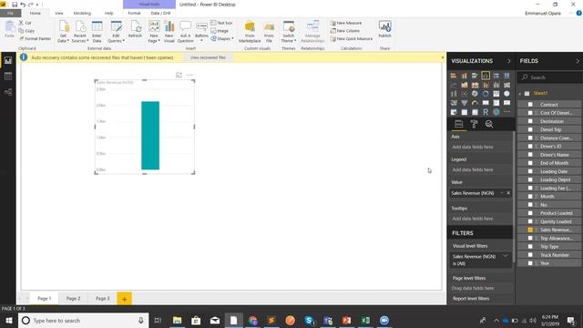
Task: Open the Fields well tab
Action: 459,124
